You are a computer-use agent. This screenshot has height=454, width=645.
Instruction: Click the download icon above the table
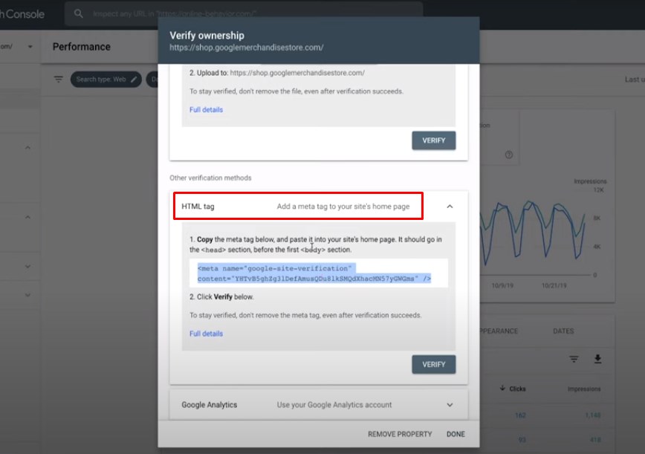(x=597, y=359)
